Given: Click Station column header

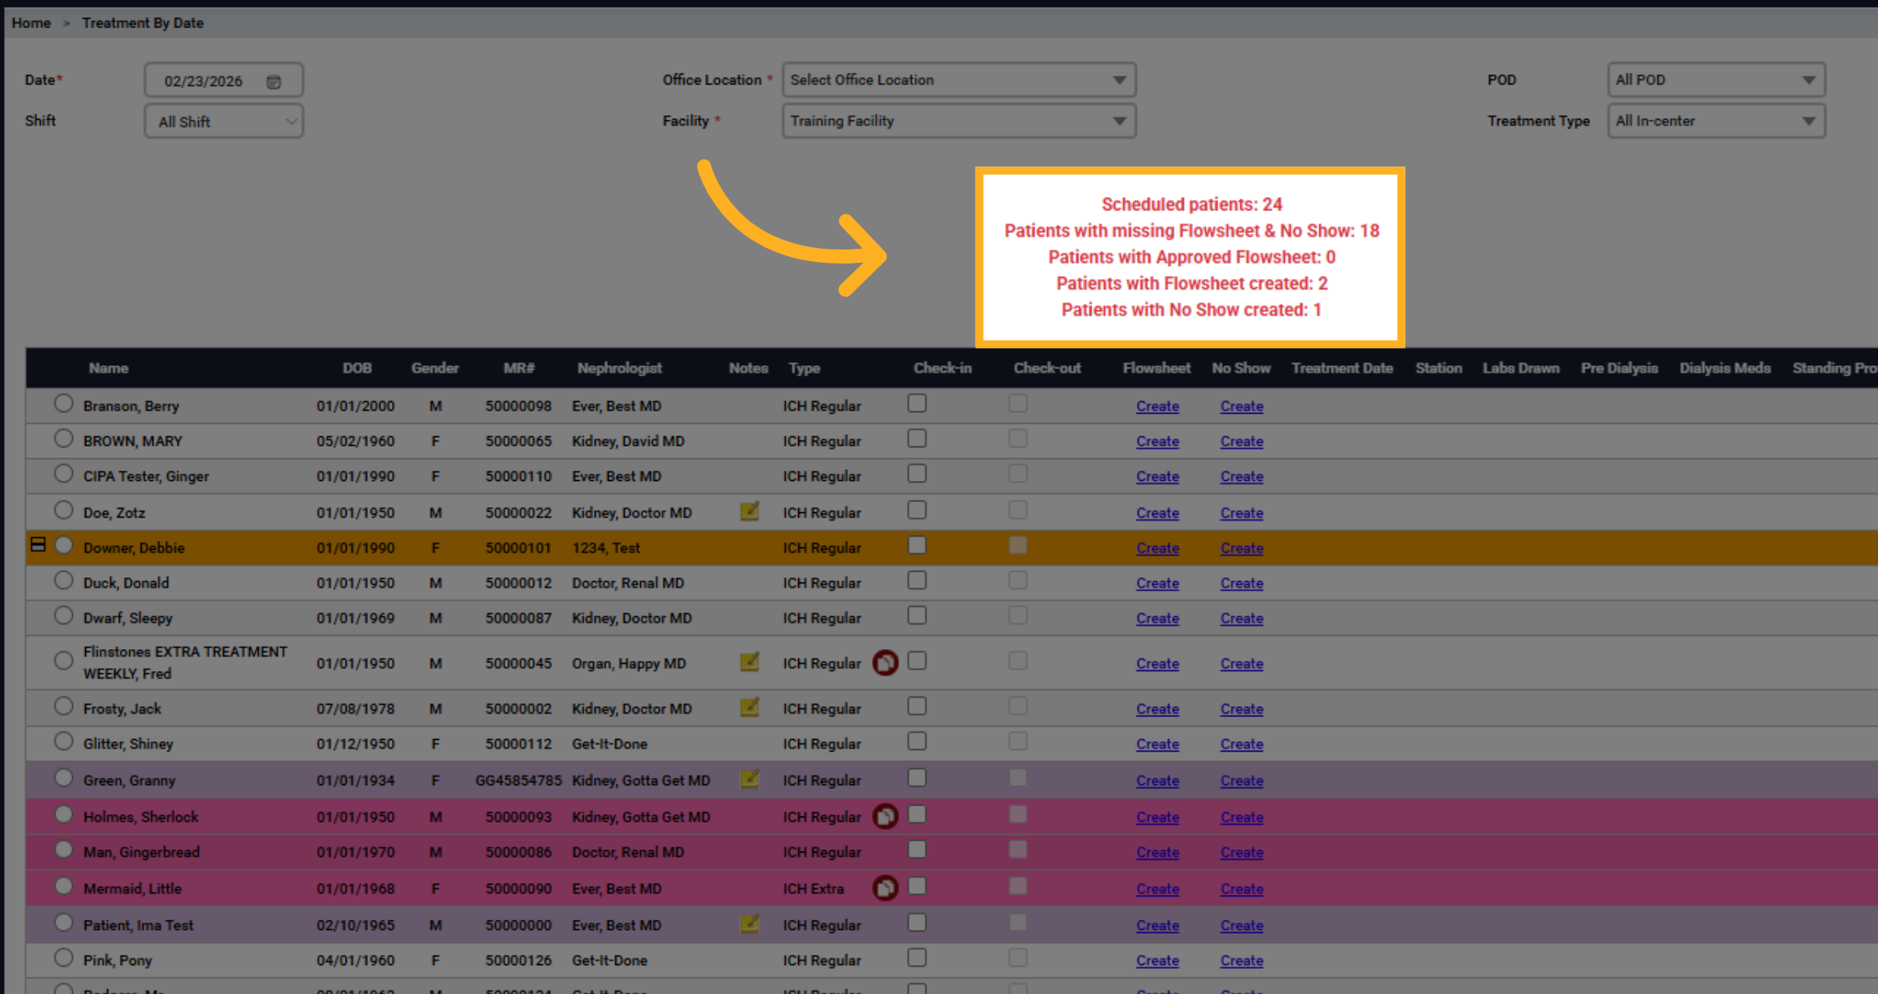Looking at the screenshot, I should [x=1438, y=368].
